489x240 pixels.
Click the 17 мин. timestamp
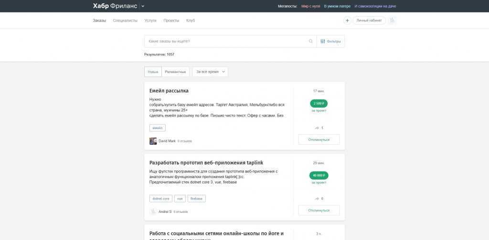click(319, 91)
